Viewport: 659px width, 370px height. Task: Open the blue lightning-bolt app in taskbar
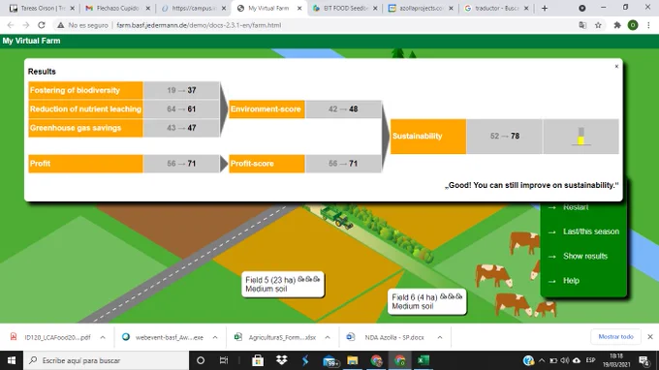[x=305, y=360]
